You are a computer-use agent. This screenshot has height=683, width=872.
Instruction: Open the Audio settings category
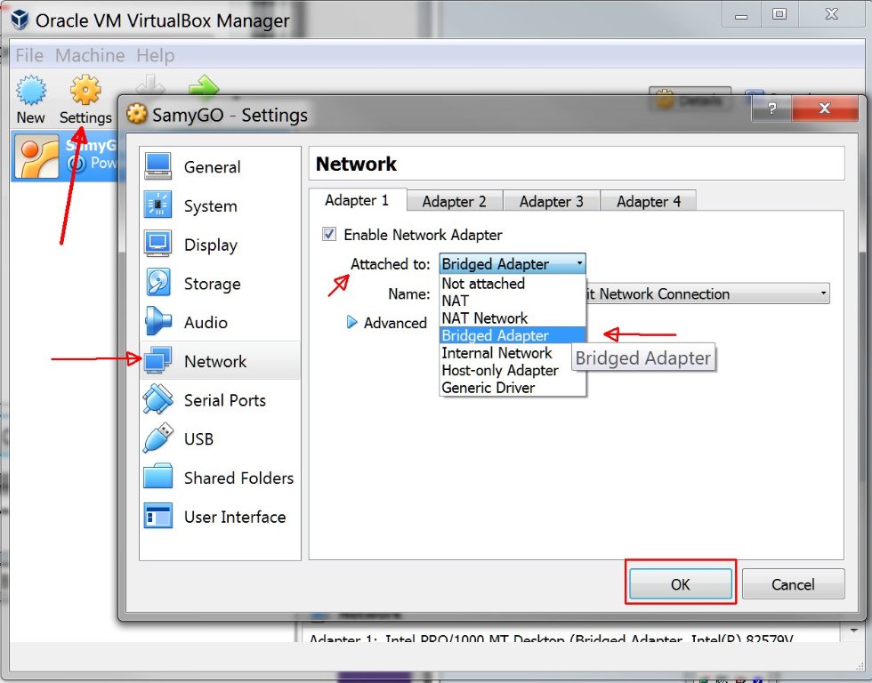pos(219,322)
